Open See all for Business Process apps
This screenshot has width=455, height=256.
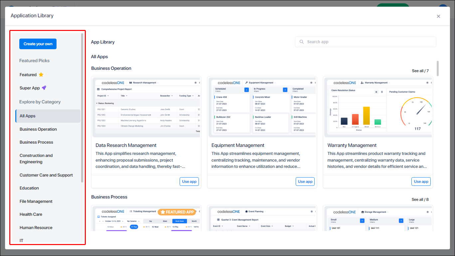(420, 199)
